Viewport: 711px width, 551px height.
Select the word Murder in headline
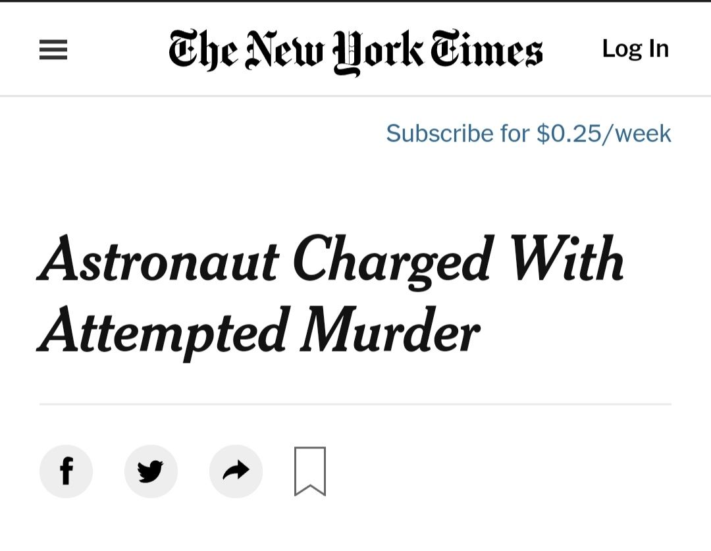click(x=390, y=330)
